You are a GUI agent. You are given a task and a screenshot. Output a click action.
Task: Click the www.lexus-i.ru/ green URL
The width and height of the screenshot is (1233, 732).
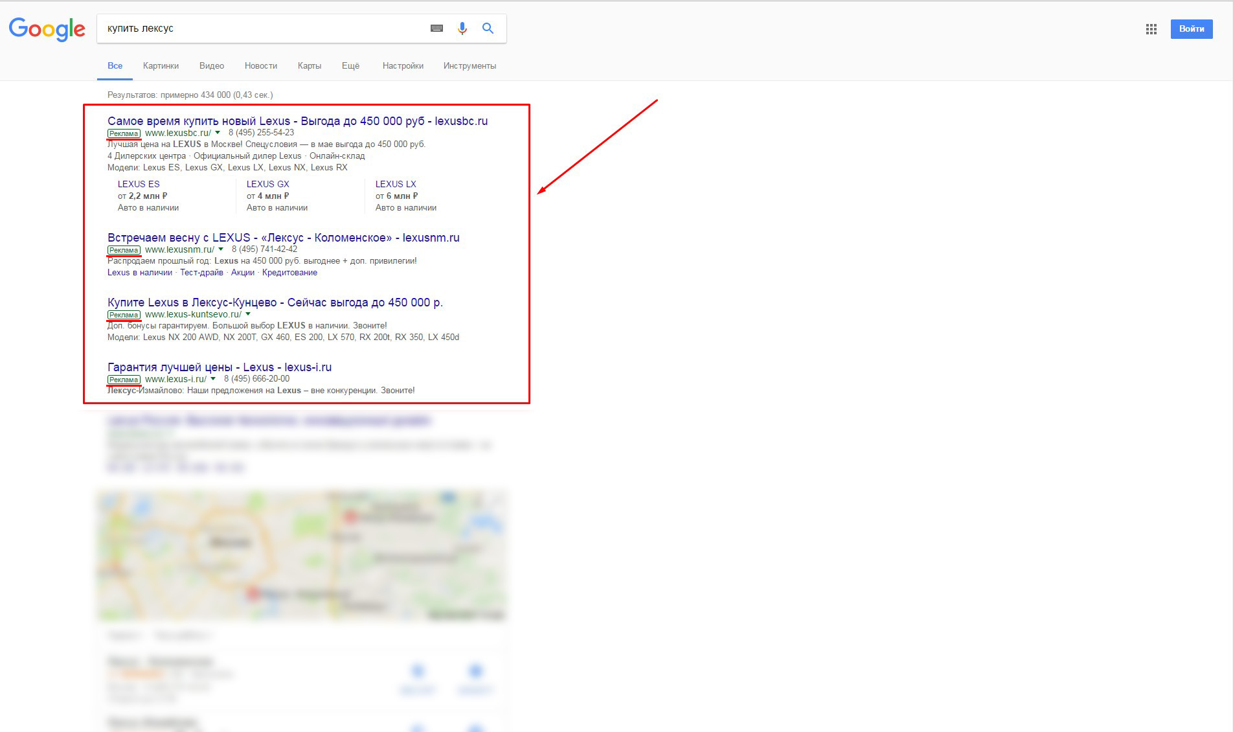[x=175, y=379]
